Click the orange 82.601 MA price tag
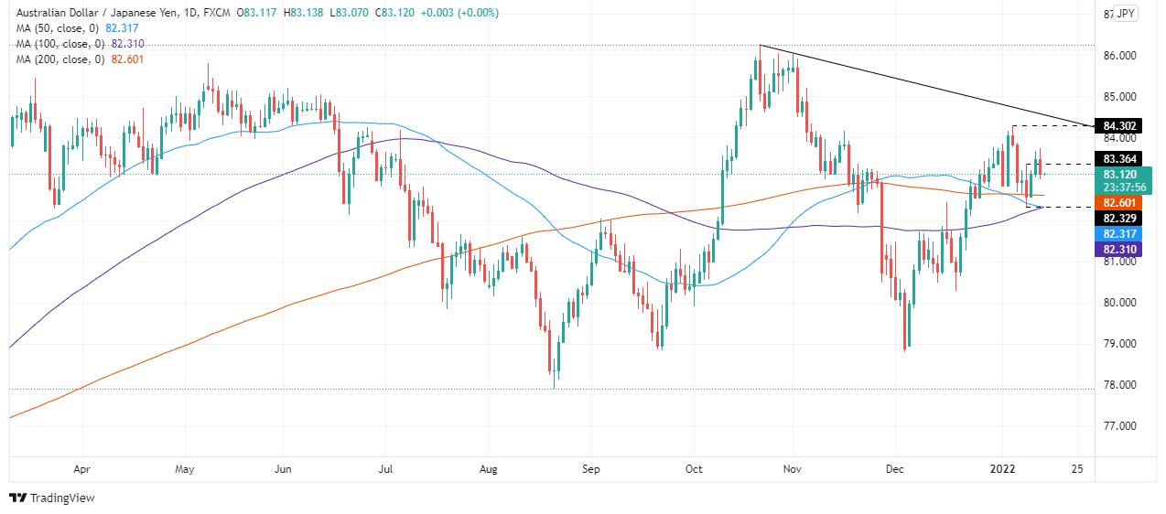This screenshot has height=514, width=1166. point(1120,202)
